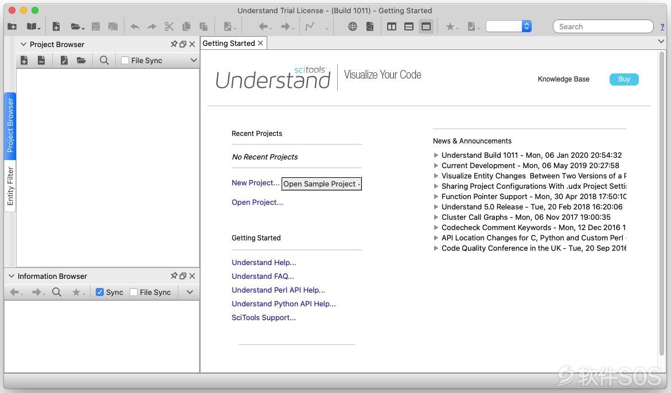
Task: Enable File Sync checkbox in Information Browser
Action: point(134,292)
